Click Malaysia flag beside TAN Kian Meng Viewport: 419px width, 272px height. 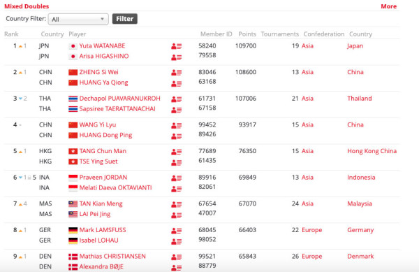pos(73,203)
